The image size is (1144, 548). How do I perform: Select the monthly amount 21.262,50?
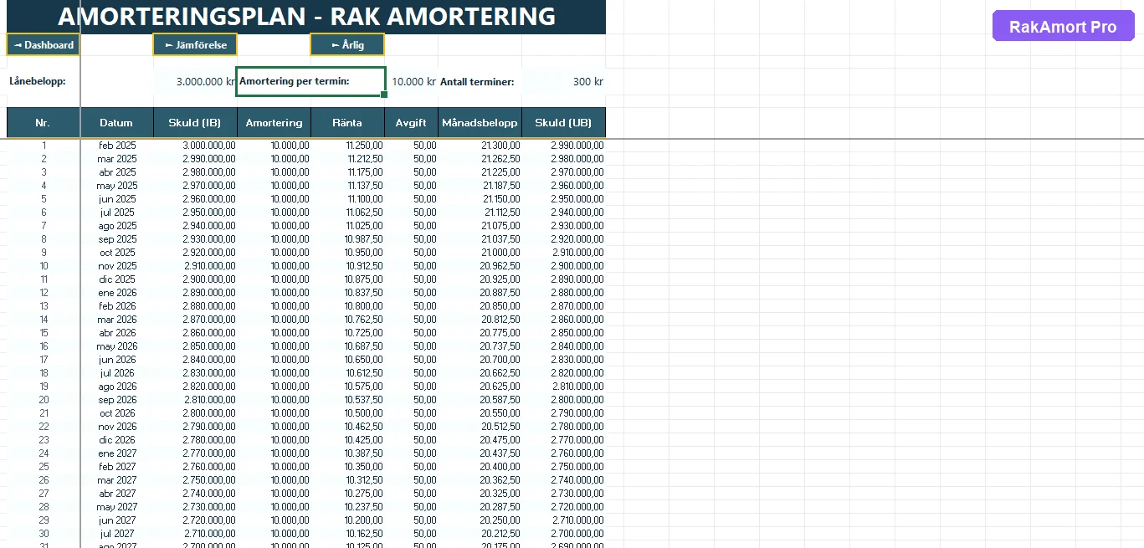[x=480, y=159]
